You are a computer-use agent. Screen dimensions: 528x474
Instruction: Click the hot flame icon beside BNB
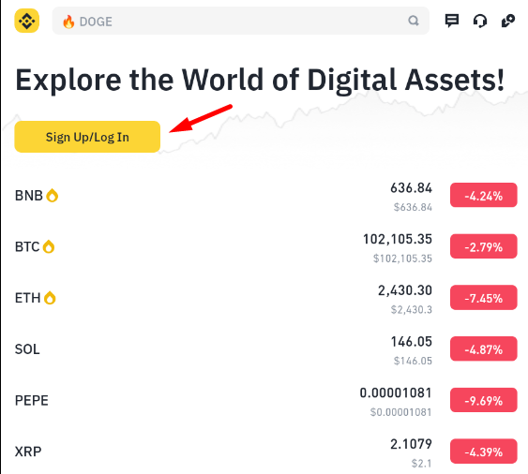(x=53, y=196)
